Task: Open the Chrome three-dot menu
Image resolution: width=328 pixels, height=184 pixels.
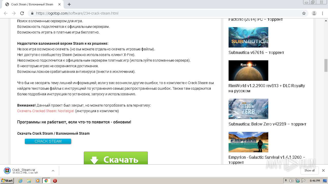Action: [x=322, y=13]
